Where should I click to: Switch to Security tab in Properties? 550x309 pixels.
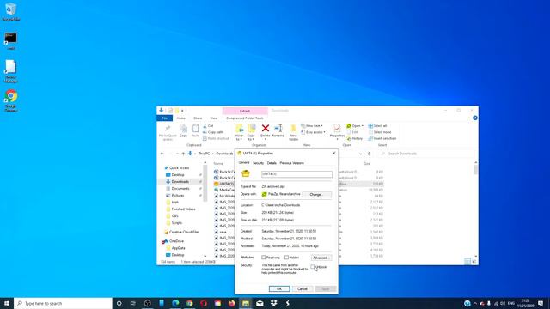pyautogui.click(x=258, y=163)
